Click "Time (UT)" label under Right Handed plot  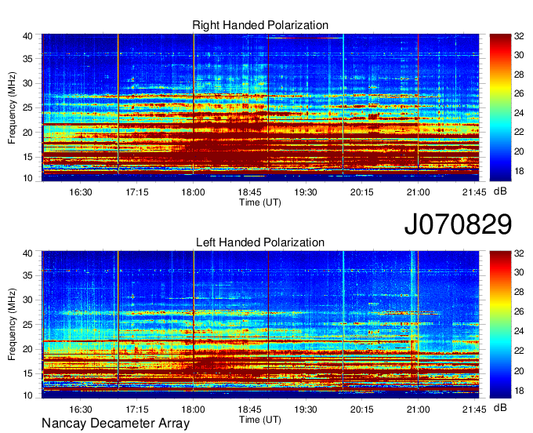coord(260,202)
